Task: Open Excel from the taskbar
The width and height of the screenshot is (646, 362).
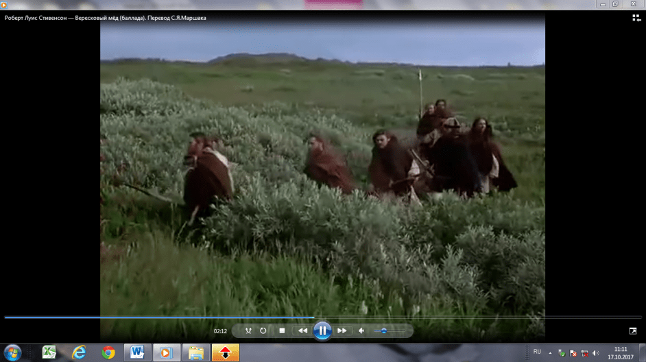Action: (x=49, y=352)
